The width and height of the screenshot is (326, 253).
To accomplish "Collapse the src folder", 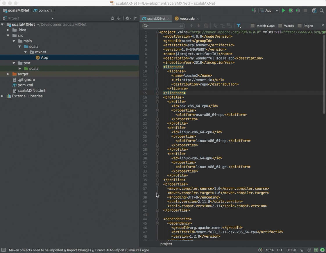I will click(8, 35).
